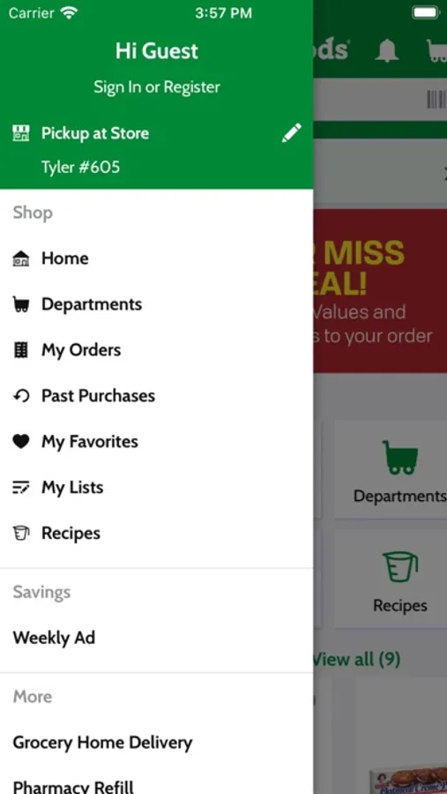
Task: Tap the heart icon beside My Favorites
Action: [x=21, y=442]
